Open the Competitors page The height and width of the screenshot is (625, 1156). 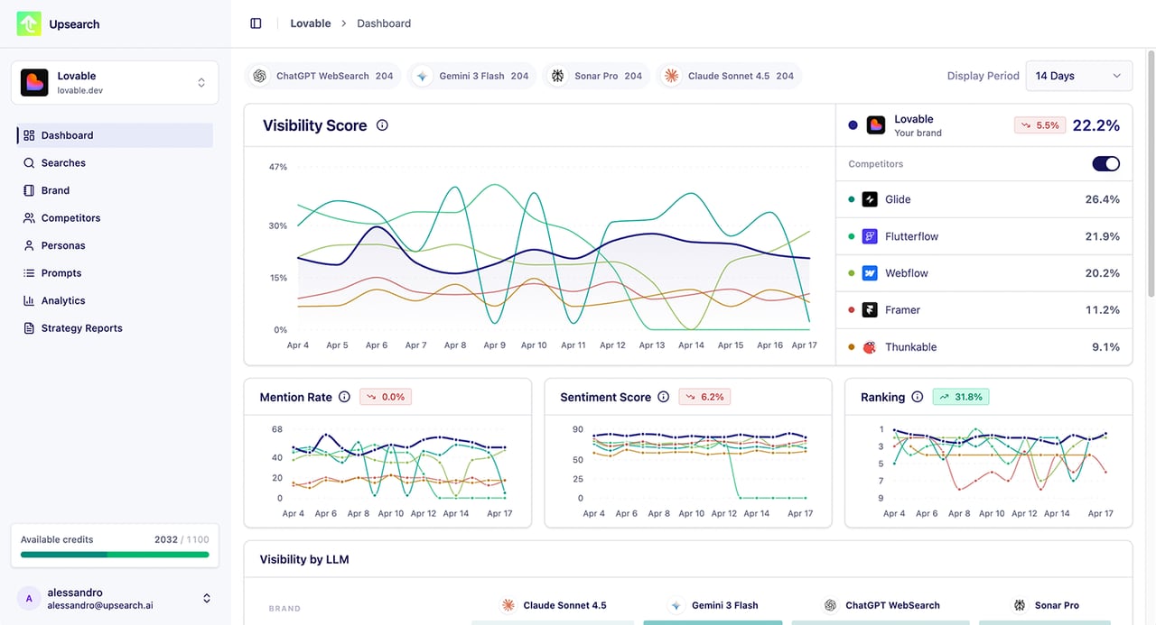tap(115, 218)
